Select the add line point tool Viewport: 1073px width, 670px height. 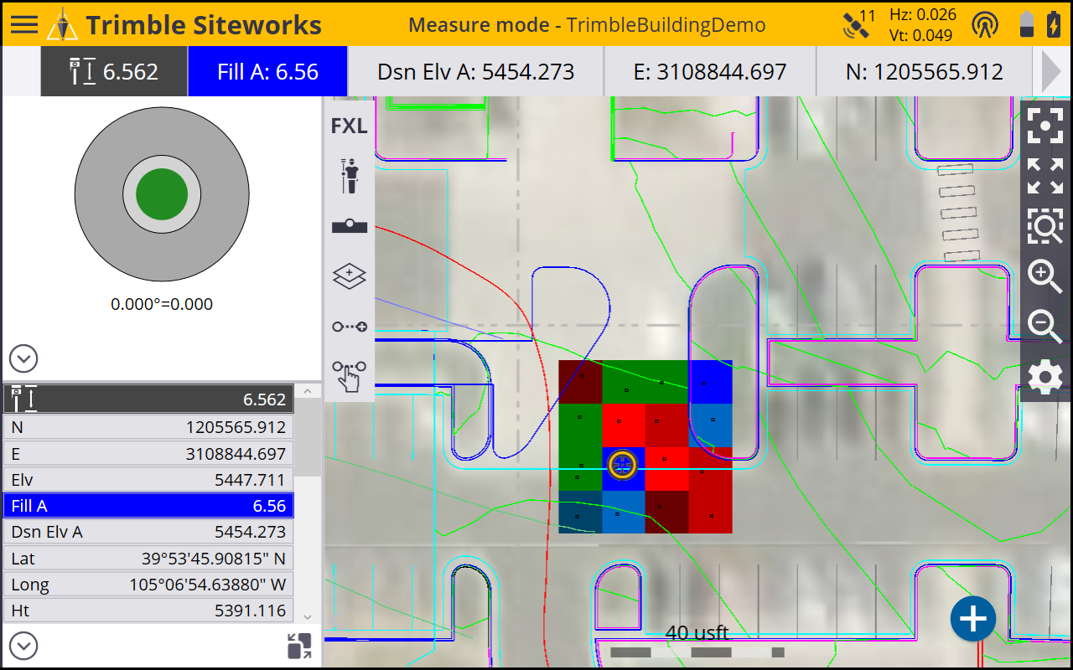(350, 326)
